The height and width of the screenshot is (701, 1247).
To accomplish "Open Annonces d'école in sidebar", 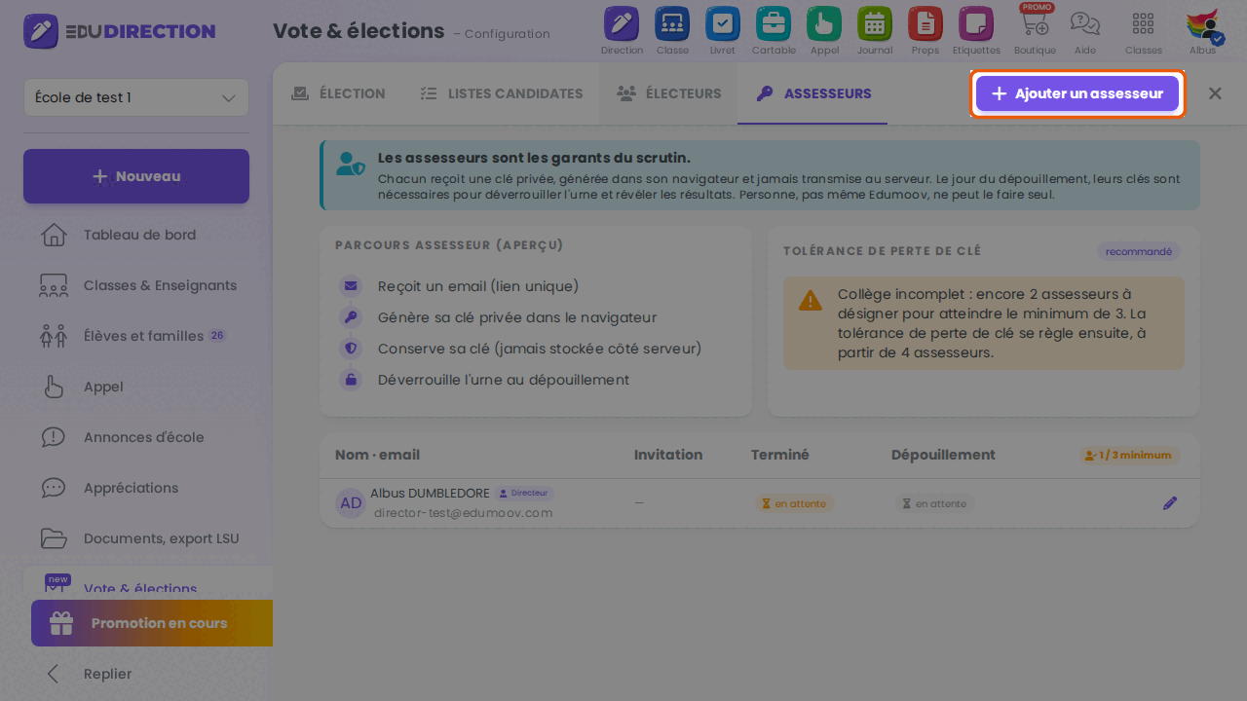I will click(x=136, y=437).
